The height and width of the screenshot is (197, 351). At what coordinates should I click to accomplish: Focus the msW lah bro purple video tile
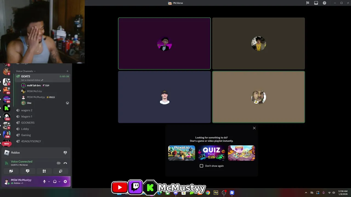click(x=165, y=44)
